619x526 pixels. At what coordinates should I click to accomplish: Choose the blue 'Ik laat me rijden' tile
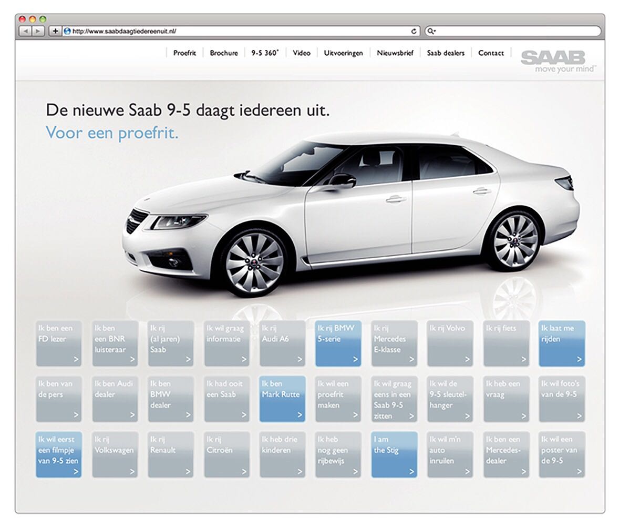[x=562, y=343]
